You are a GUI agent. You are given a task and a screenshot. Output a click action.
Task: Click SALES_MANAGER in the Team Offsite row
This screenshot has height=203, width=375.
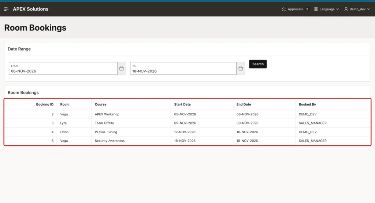(x=313, y=123)
